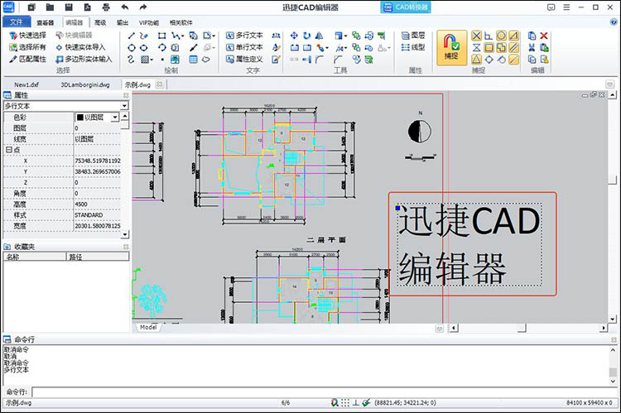Click the Mirror tool icon
The height and width of the screenshot is (413, 621).
tap(319, 36)
